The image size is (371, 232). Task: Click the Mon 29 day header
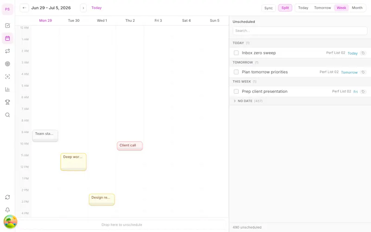[x=45, y=20]
